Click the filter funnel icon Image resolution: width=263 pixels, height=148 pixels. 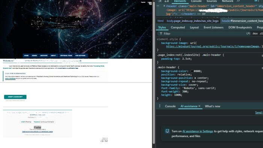pyautogui.click(x=161, y=33)
